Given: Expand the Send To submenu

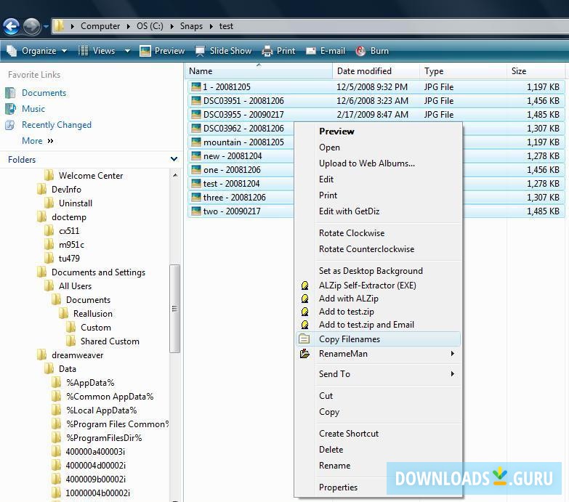Looking at the screenshot, I should pyautogui.click(x=452, y=374).
